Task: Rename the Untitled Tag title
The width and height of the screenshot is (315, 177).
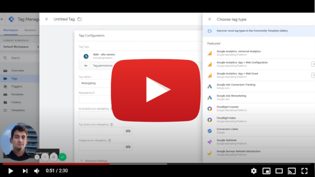Action: coord(64,19)
